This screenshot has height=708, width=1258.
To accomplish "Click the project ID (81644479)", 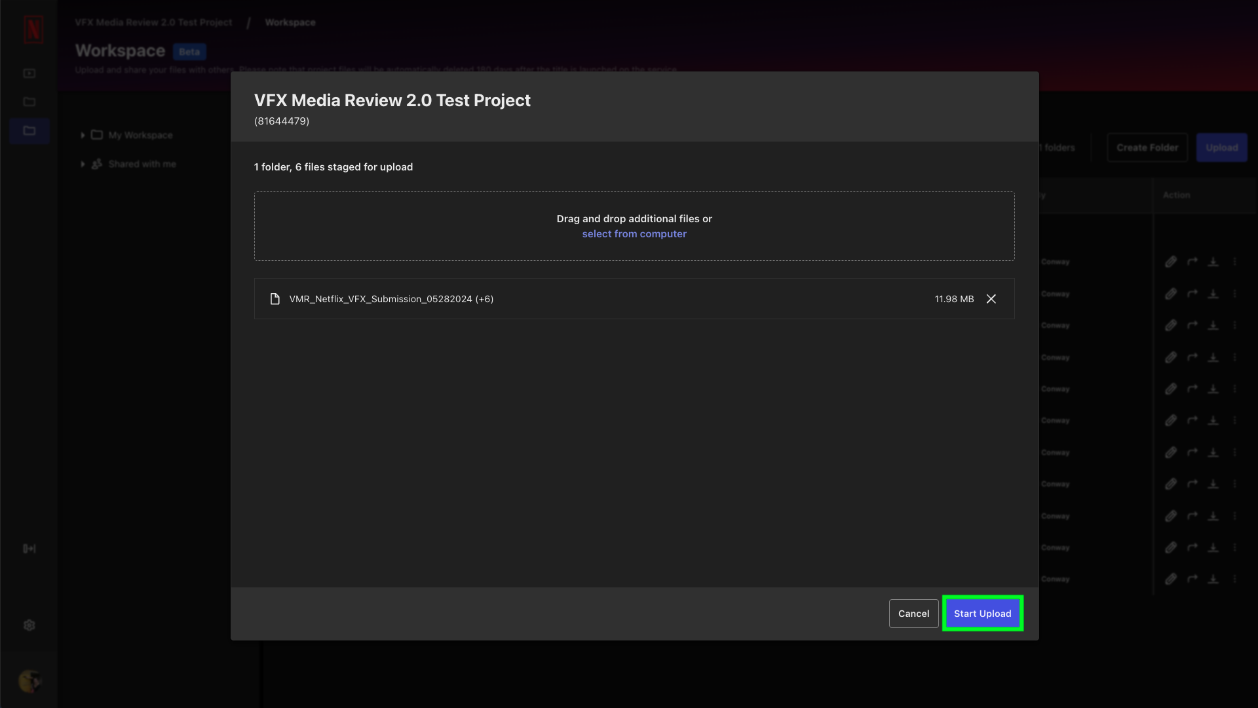I will tap(282, 121).
